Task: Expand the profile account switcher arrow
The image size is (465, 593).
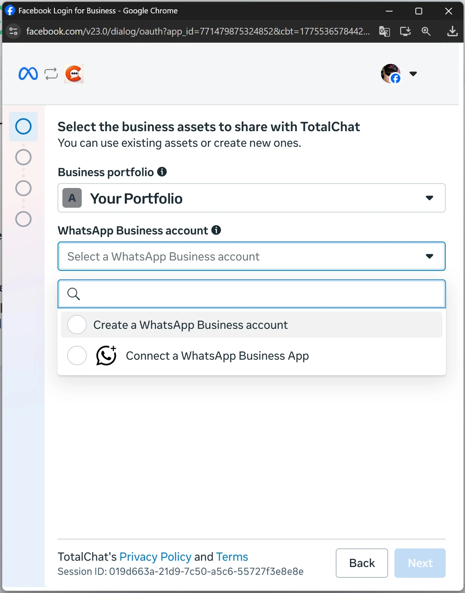Action: pos(413,74)
